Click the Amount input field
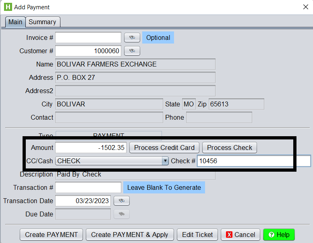 91,147
